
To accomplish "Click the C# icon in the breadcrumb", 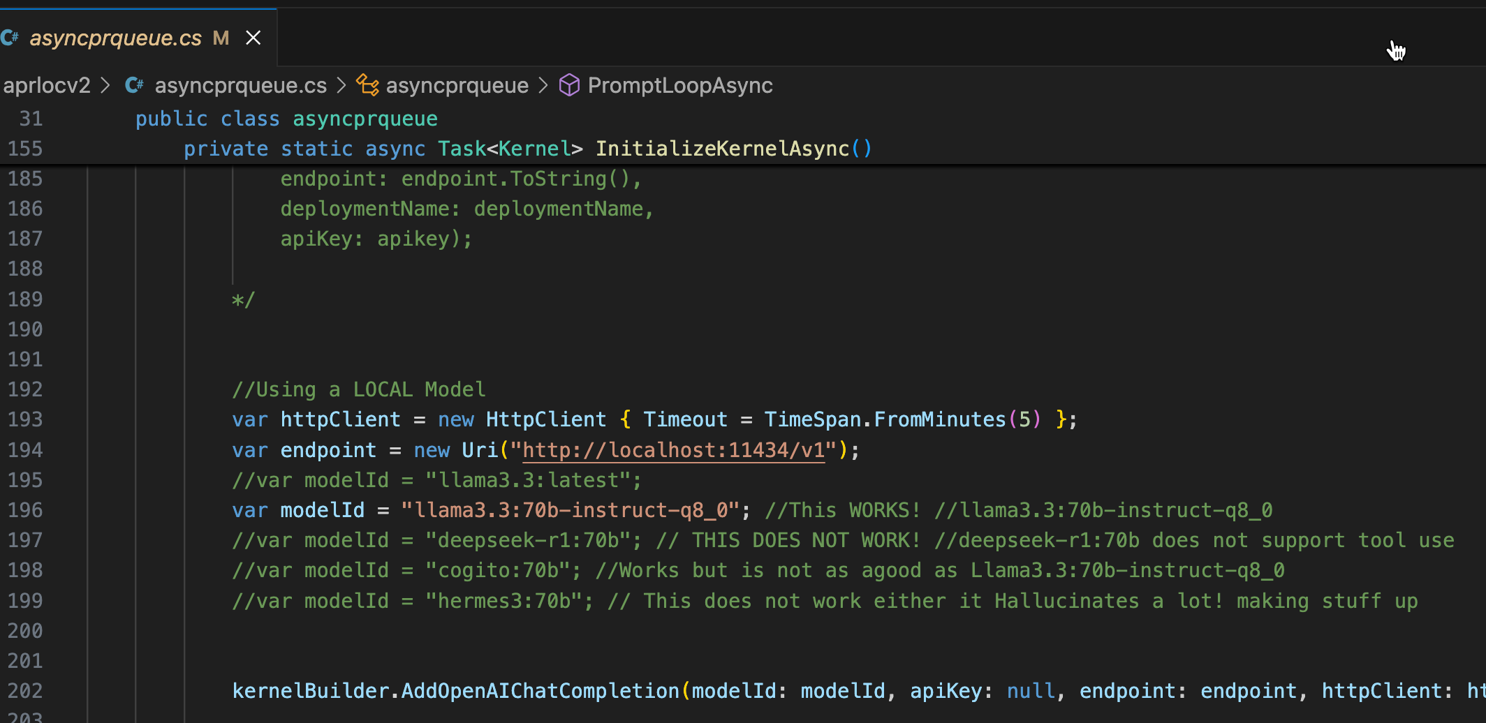I will (134, 86).
